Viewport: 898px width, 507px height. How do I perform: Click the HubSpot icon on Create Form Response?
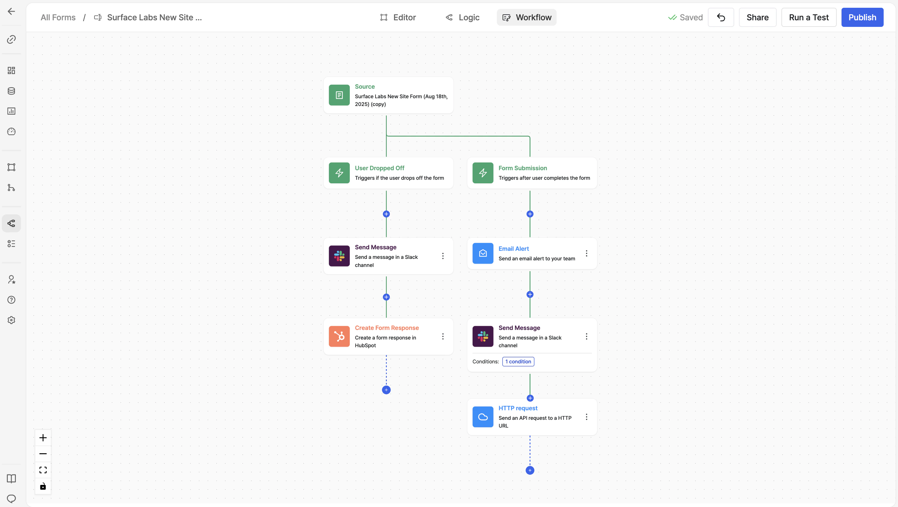coord(339,337)
